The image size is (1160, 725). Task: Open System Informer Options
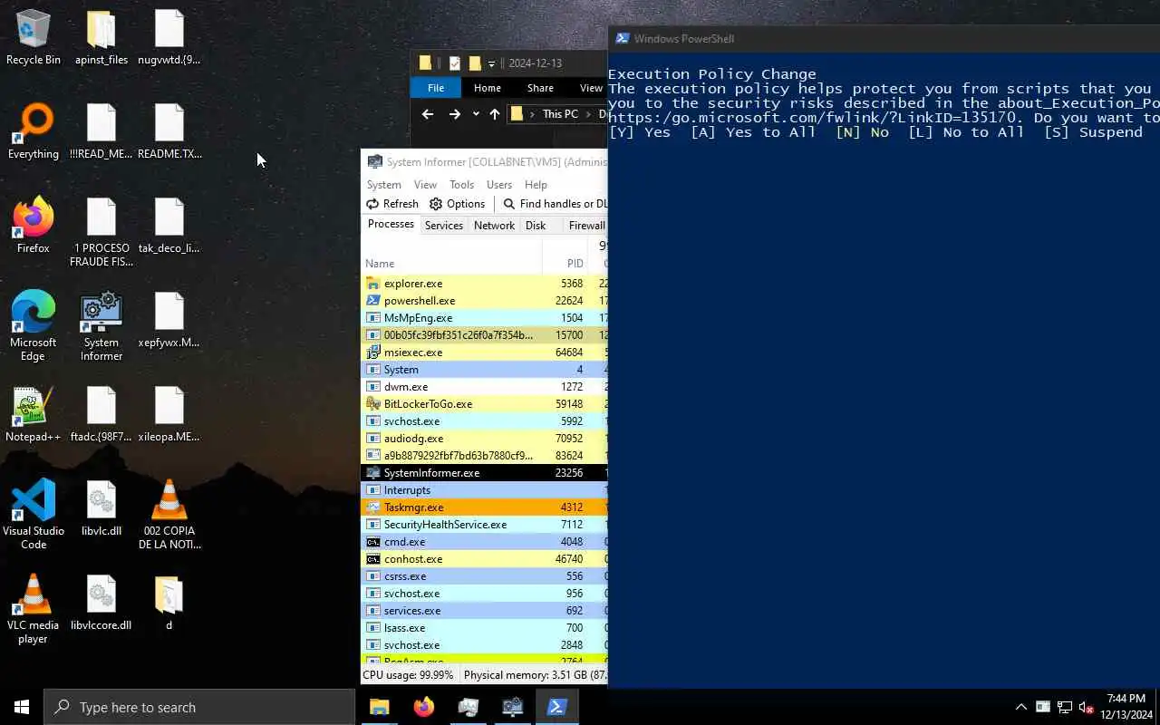[457, 204]
